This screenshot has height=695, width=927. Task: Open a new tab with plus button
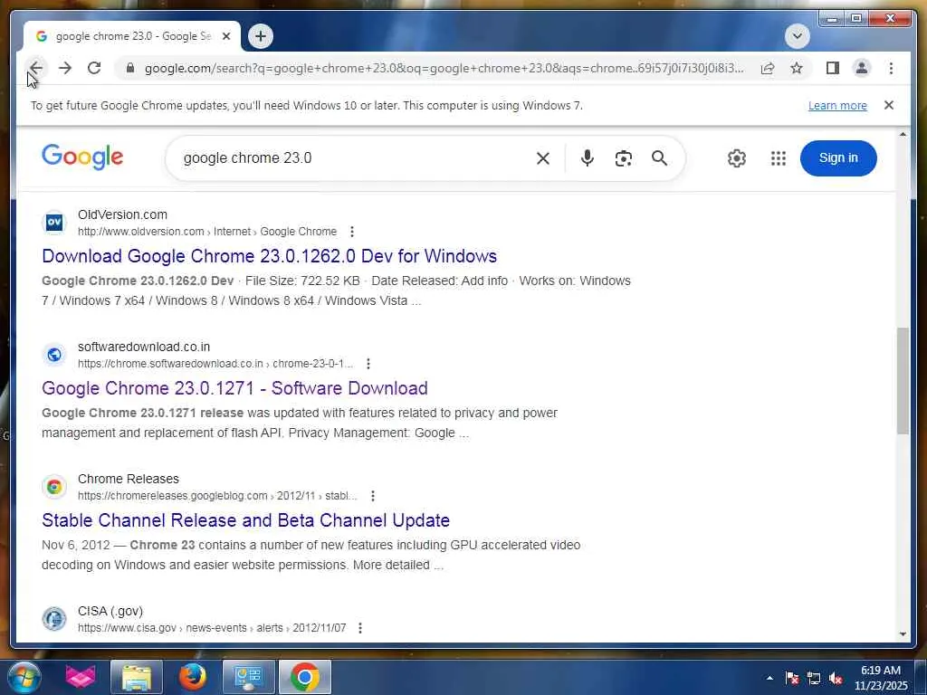pyautogui.click(x=260, y=36)
